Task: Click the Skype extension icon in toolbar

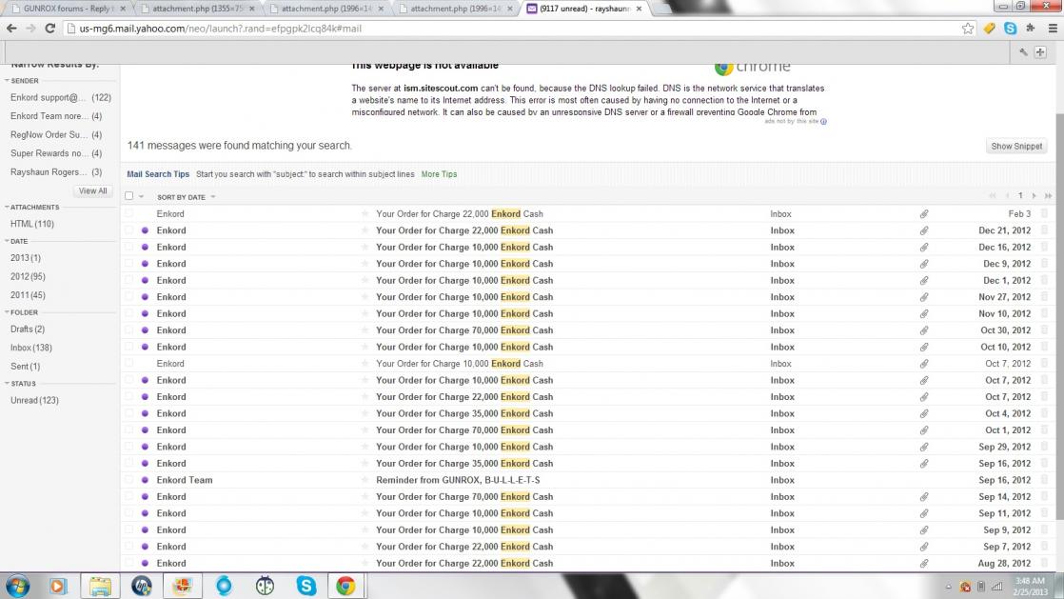Action: (x=1010, y=29)
